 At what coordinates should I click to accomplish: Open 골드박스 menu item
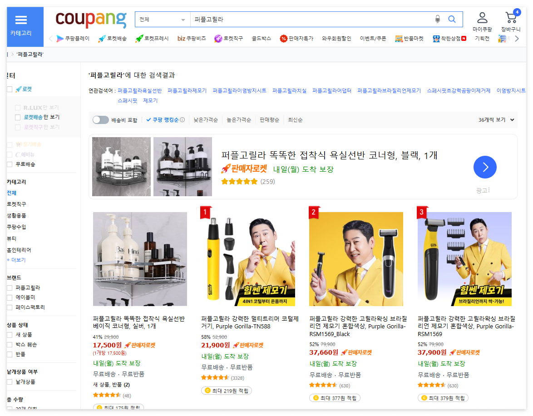[261, 39]
